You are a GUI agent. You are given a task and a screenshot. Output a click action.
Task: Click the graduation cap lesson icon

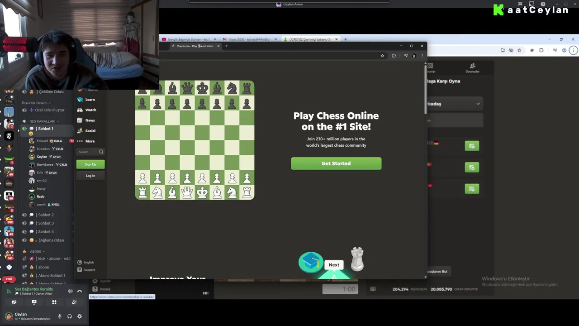tap(311, 262)
